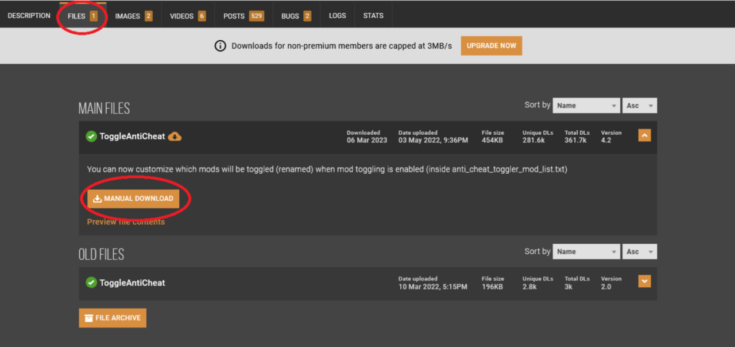Open the Old Files Asc order dropdown
735x347 pixels.
(x=640, y=252)
